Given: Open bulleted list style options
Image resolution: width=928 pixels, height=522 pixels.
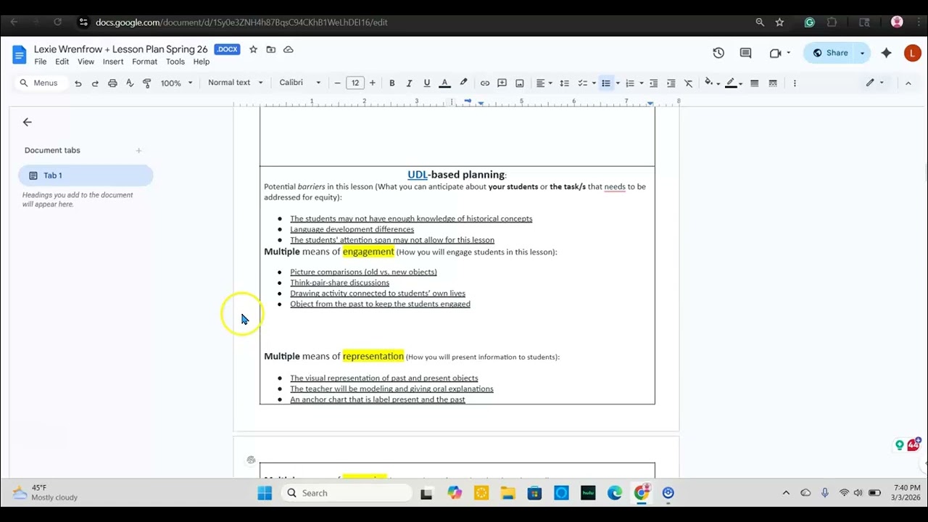Looking at the screenshot, I should pos(618,83).
